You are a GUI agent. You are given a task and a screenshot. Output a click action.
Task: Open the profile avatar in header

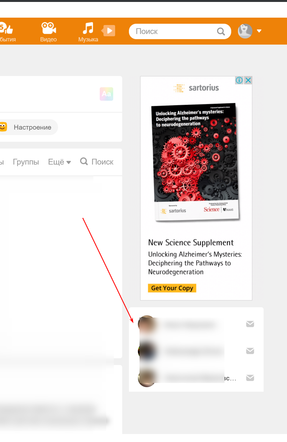tap(245, 31)
